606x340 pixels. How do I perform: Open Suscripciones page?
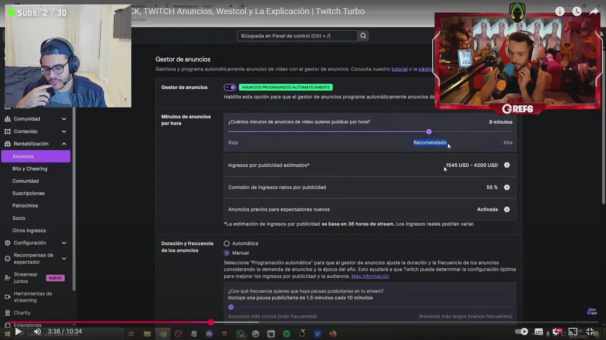tap(28, 193)
